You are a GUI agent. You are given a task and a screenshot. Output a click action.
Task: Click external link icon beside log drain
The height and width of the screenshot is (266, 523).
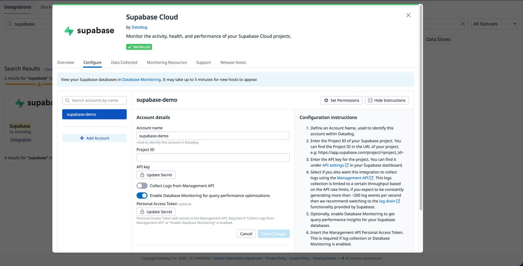(x=398, y=201)
